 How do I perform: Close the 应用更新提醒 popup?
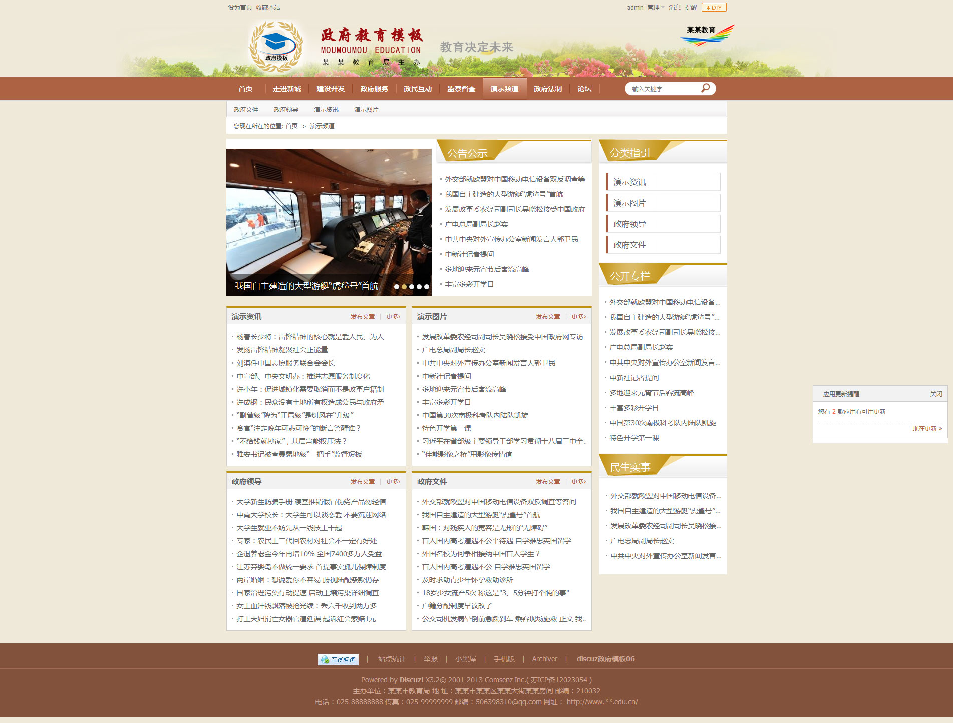(936, 394)
